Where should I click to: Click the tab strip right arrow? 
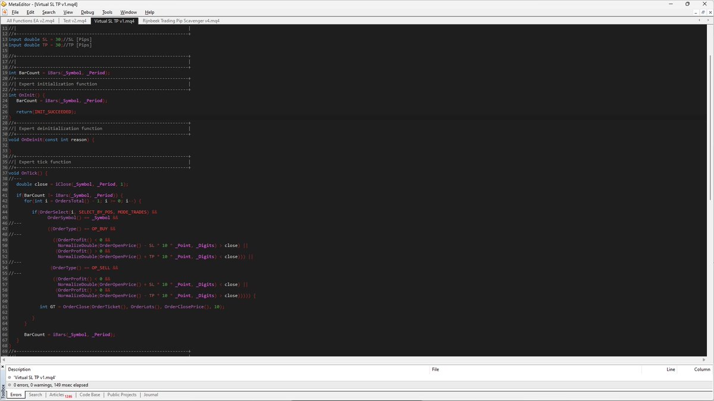coord(708,21)
